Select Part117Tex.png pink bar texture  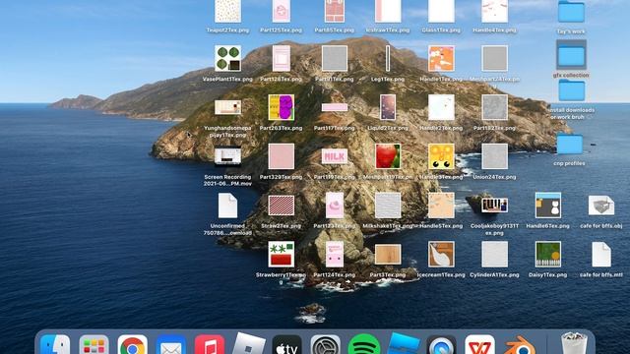coord(335,107)
